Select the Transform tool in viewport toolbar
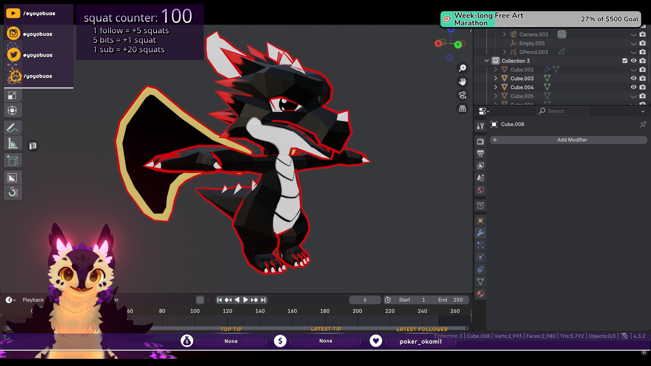Viewport: 651px width, 366px height. point(13,110)
